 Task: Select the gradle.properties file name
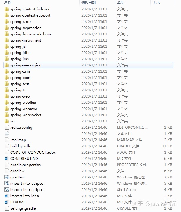(x=25, y=165)
